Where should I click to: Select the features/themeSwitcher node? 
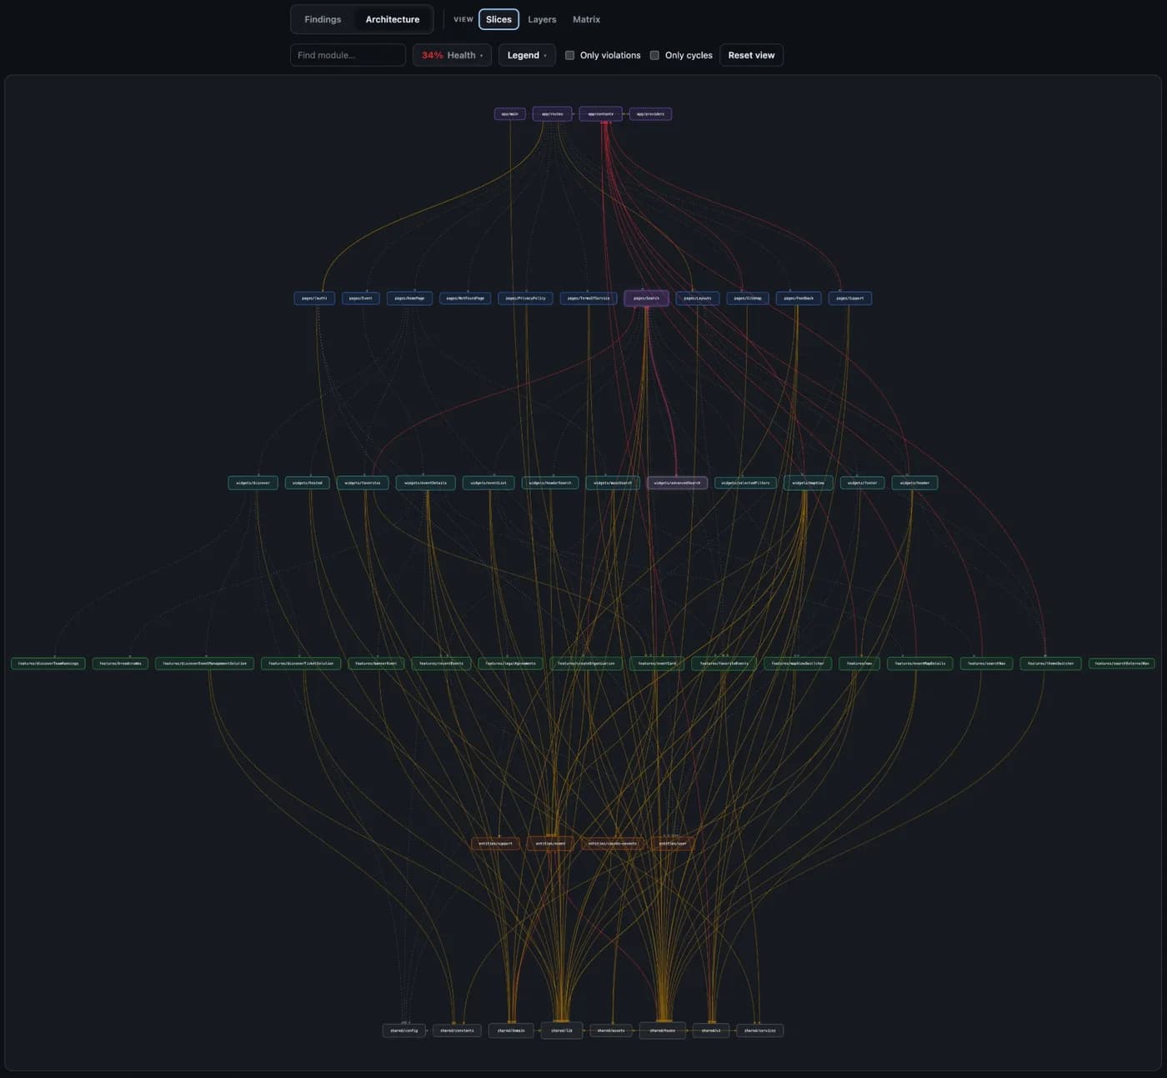[x=1051, y=664]
